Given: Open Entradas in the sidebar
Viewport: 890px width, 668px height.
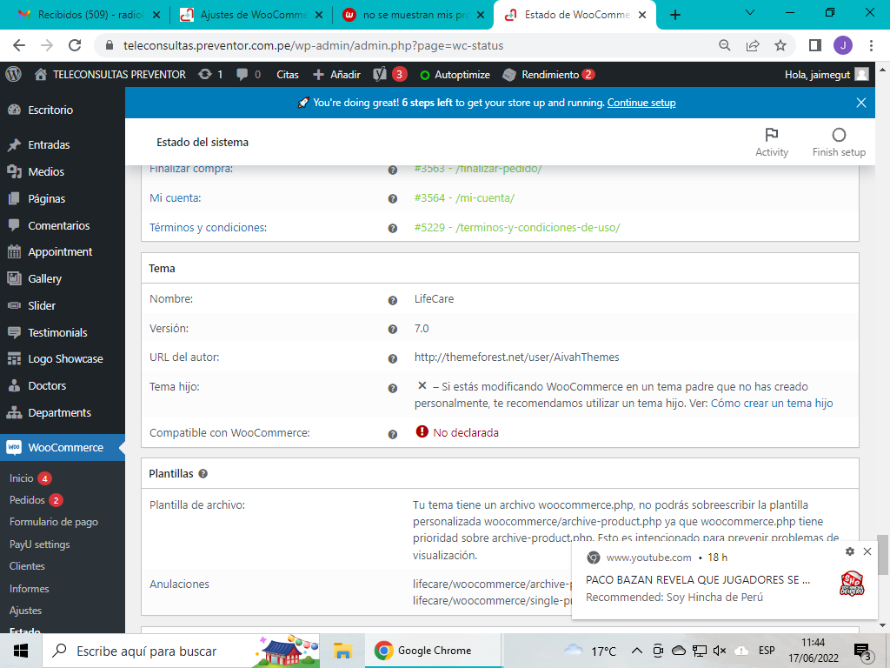Looking at the screenshot, I should point(63,145).
